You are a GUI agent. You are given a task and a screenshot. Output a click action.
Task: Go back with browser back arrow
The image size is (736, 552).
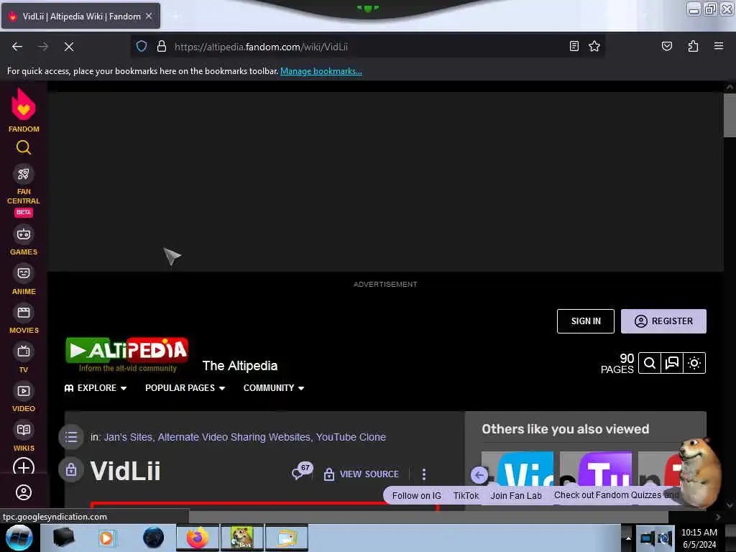click(x=17, y=47)
